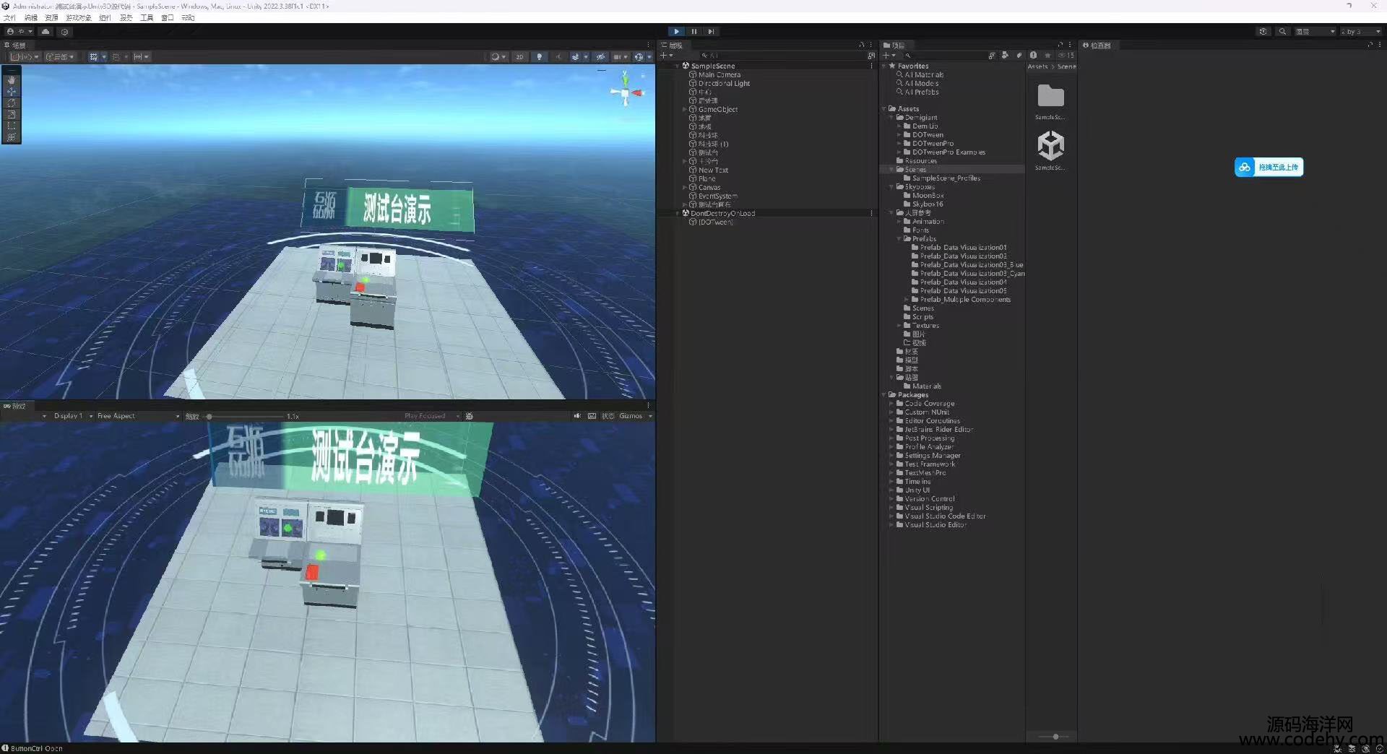Open scene camera settings

[x=619, y=56]
